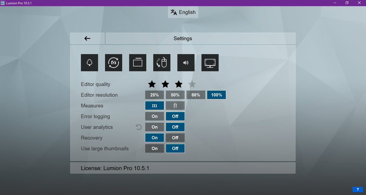Click the Editor quality label

tap(96, 84)
